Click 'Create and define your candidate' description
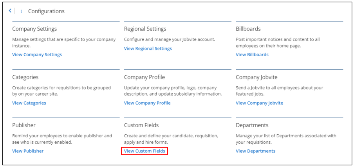Screen dimensions: 354x167 (x=171, y=139)
